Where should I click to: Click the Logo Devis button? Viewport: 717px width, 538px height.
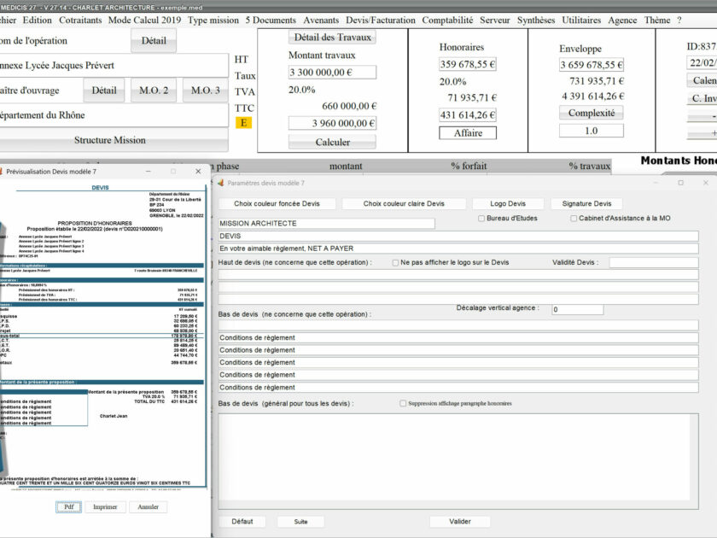pyautogui.click(x=507, y=204)
